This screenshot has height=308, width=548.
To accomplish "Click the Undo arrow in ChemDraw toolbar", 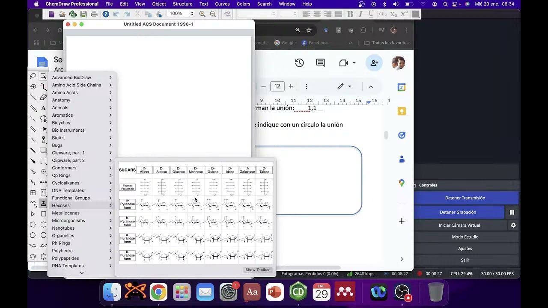I will pyautogui.click(x=116, y=14).
